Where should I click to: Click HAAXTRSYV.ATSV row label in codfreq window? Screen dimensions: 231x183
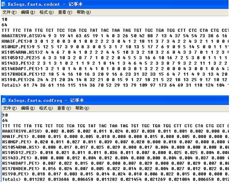[22, 131]
